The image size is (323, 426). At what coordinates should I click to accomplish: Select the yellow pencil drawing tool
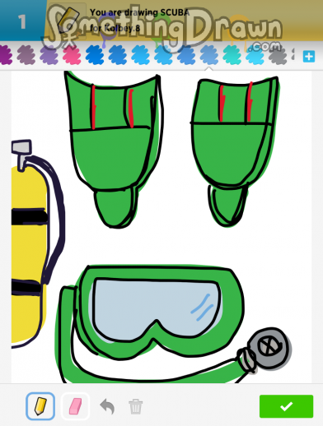(40, 406)
